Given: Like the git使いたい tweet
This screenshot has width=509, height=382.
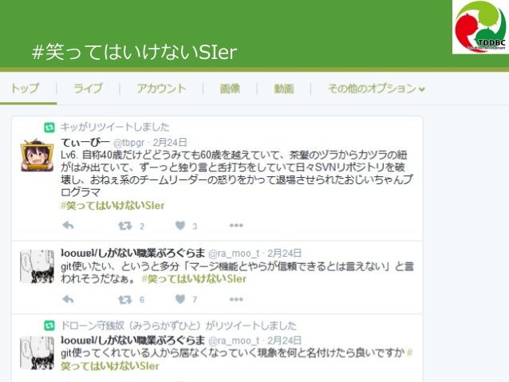Looking at the screenshot, I should click(180, 299).
